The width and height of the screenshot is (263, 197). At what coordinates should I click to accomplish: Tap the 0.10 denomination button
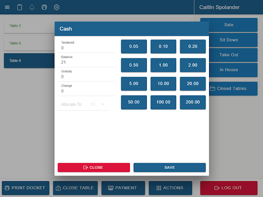pos(163,46)
